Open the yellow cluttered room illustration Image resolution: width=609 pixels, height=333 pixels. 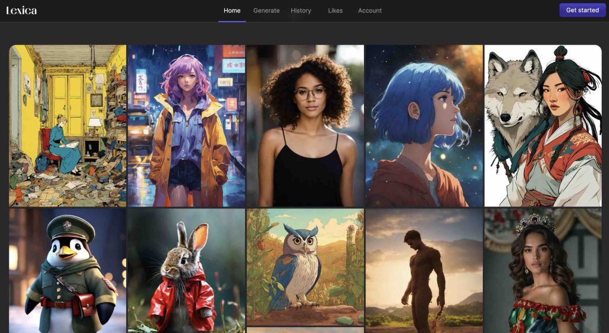[68, 126]
